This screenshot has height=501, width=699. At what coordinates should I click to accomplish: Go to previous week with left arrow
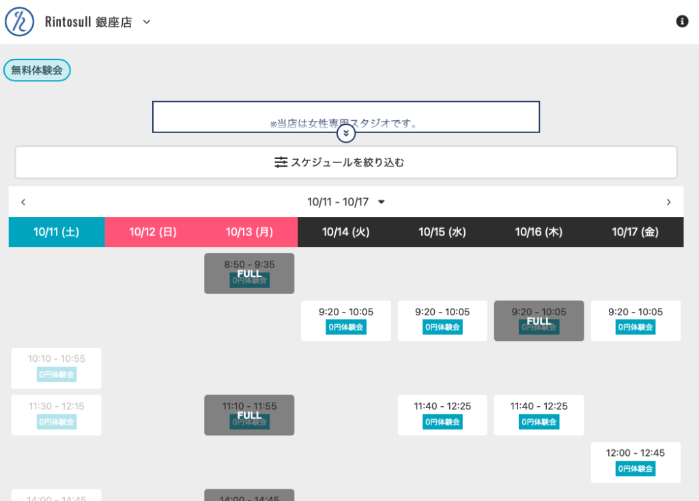tap(23, 202)
